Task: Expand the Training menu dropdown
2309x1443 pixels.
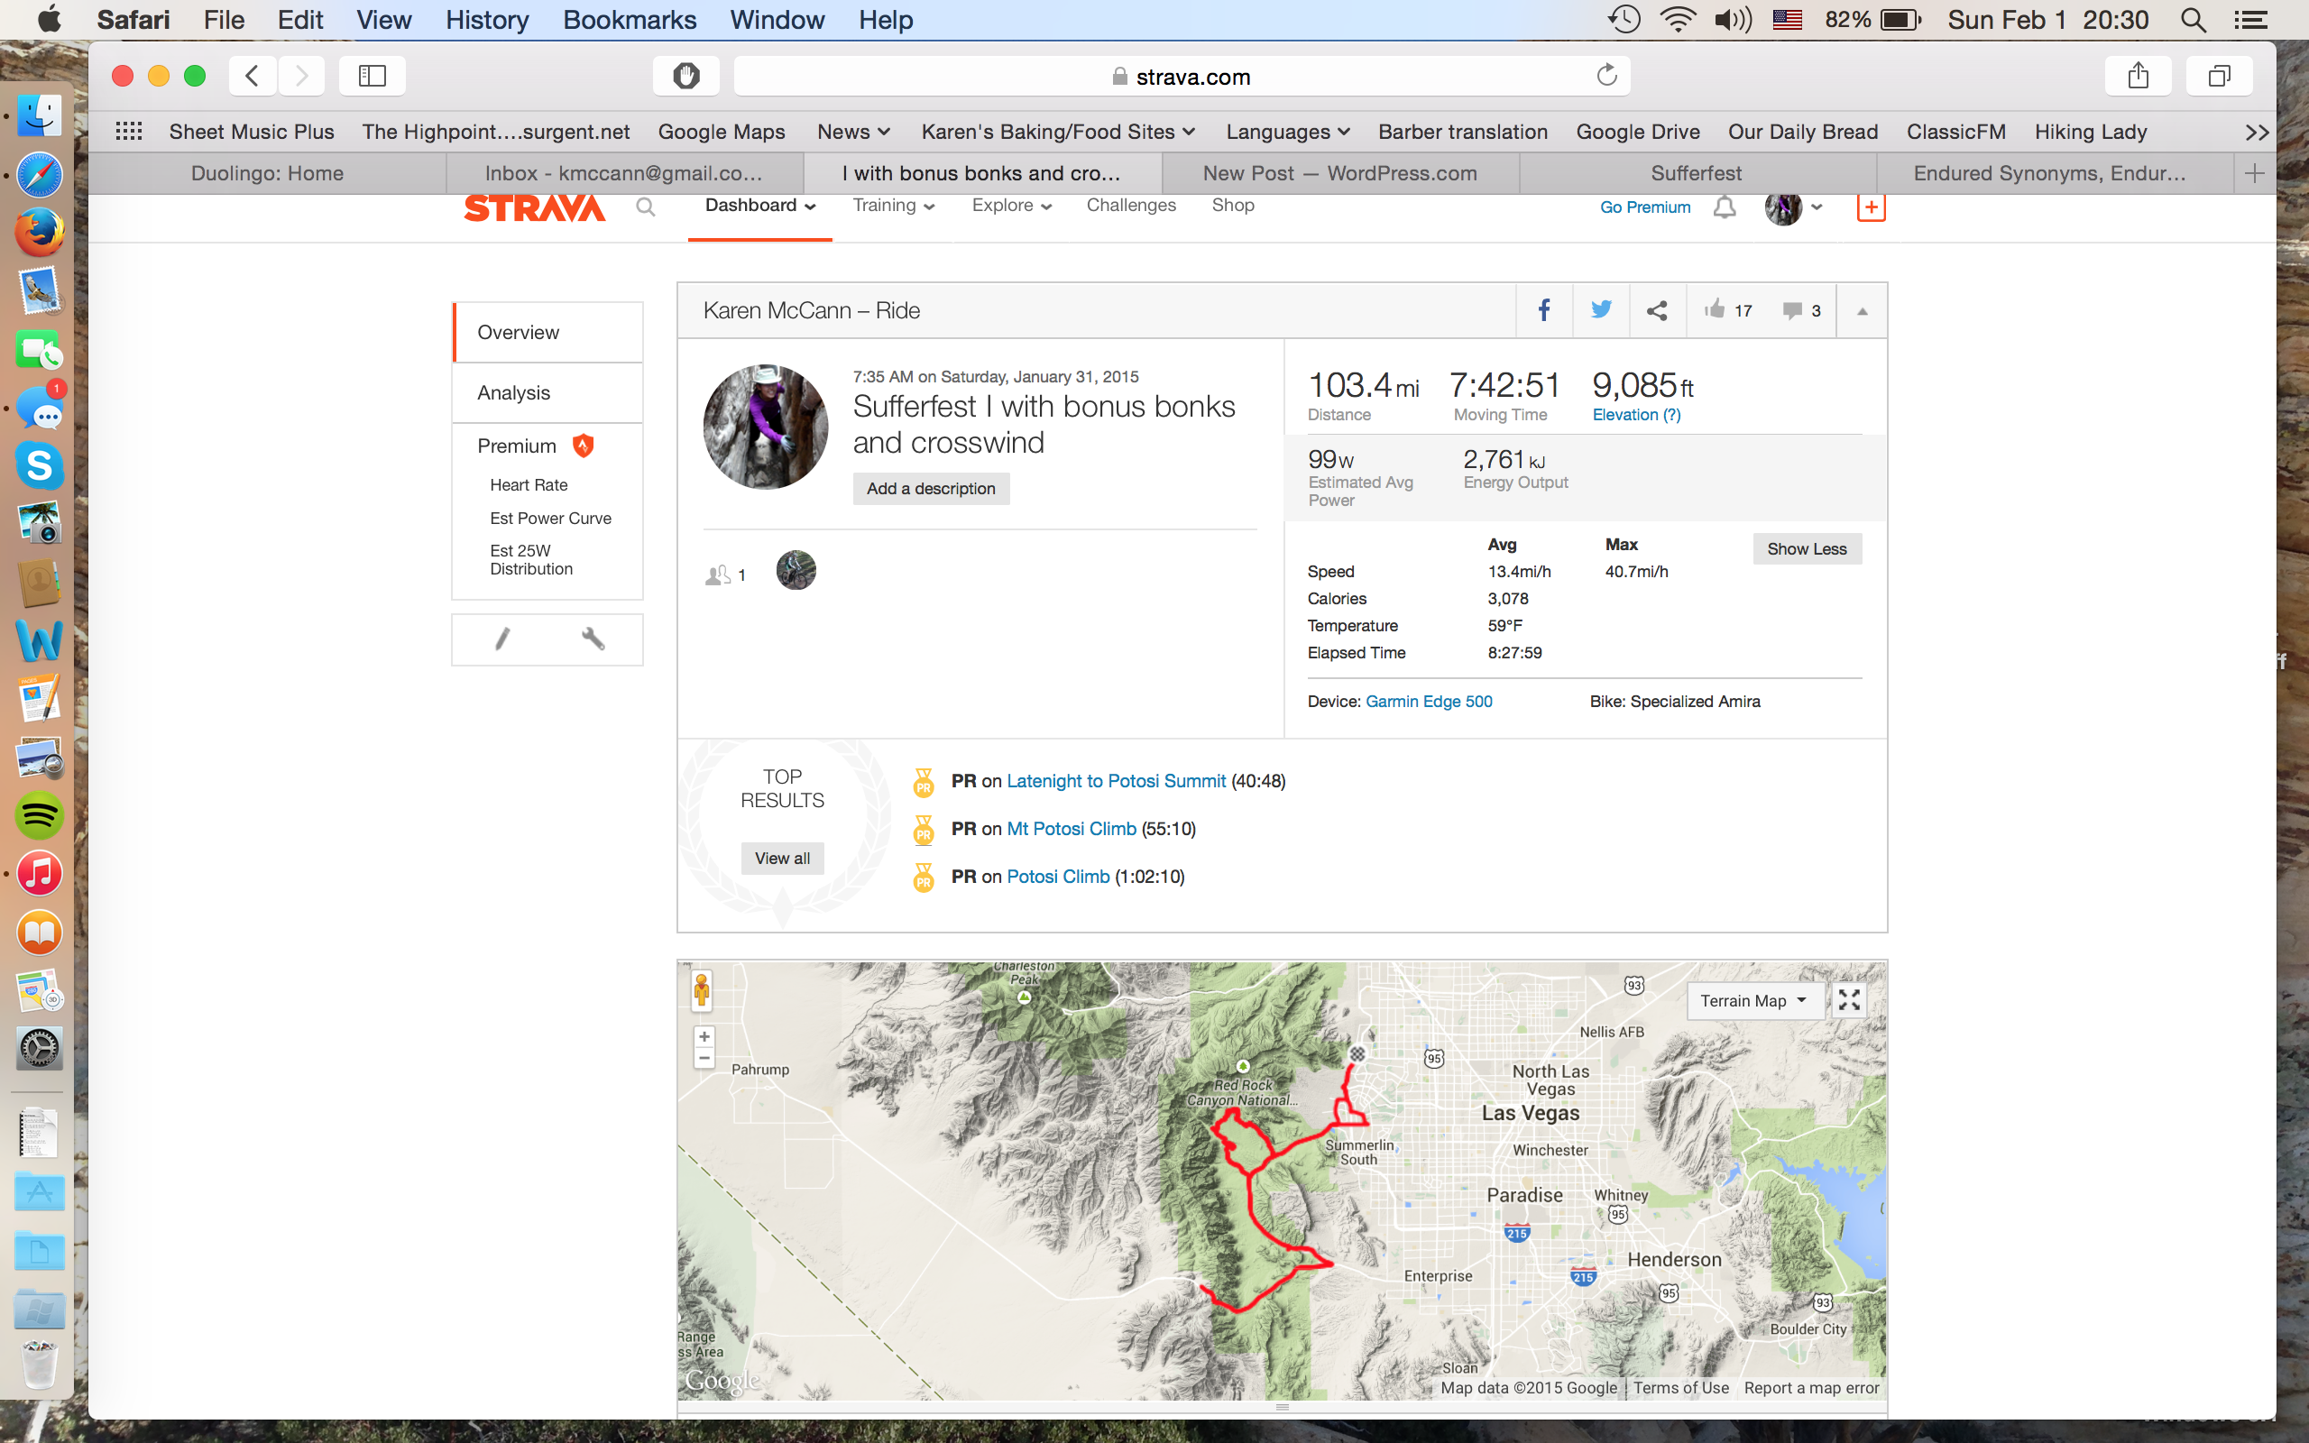Action: pyautogui.click(x=893, y=207)
